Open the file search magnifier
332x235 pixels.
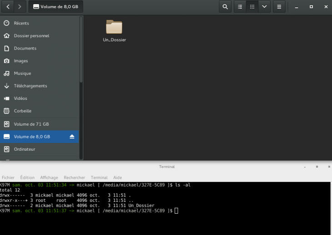pyautogui.click(x=225, y=7)
